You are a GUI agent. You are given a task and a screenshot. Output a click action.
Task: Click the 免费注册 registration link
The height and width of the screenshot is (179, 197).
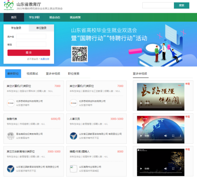click(45, 59)
